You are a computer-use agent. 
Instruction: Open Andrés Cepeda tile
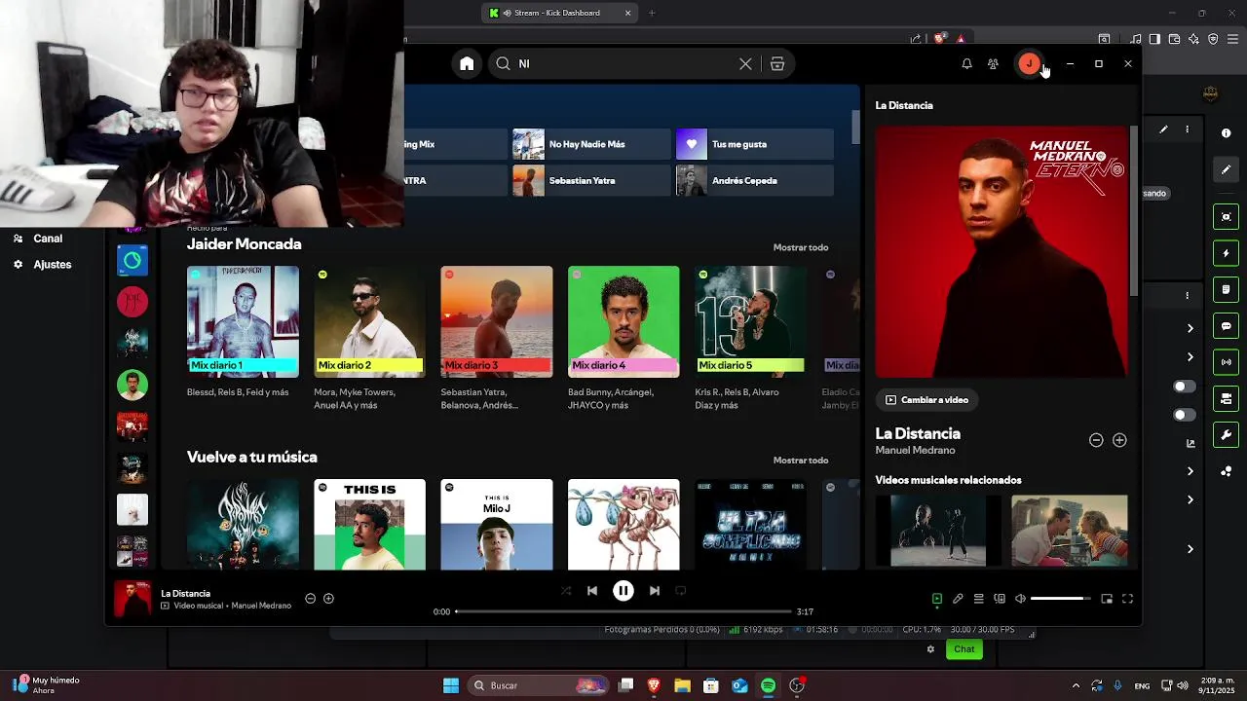pyautogui.click(x=755, y=180)
